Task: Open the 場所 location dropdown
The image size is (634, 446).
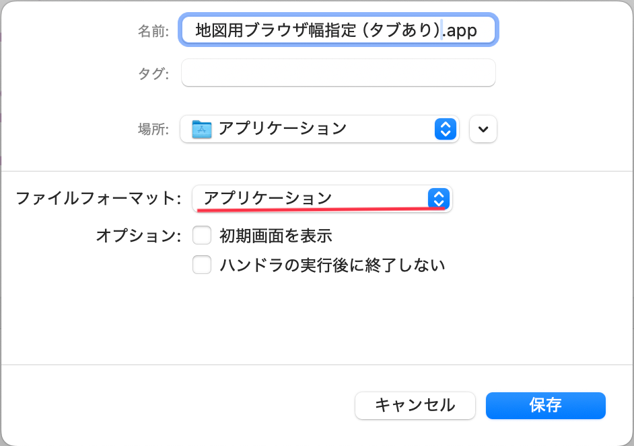Action: (319, 129)
